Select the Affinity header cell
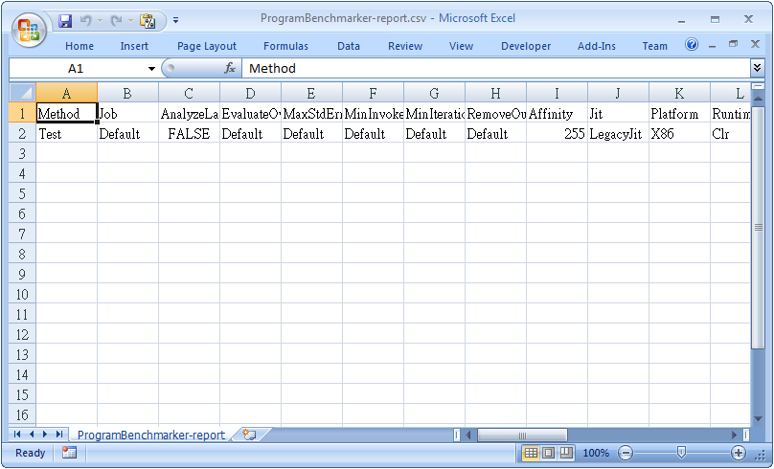The height and width of the screenshot is (469, 774). [557, 114]
